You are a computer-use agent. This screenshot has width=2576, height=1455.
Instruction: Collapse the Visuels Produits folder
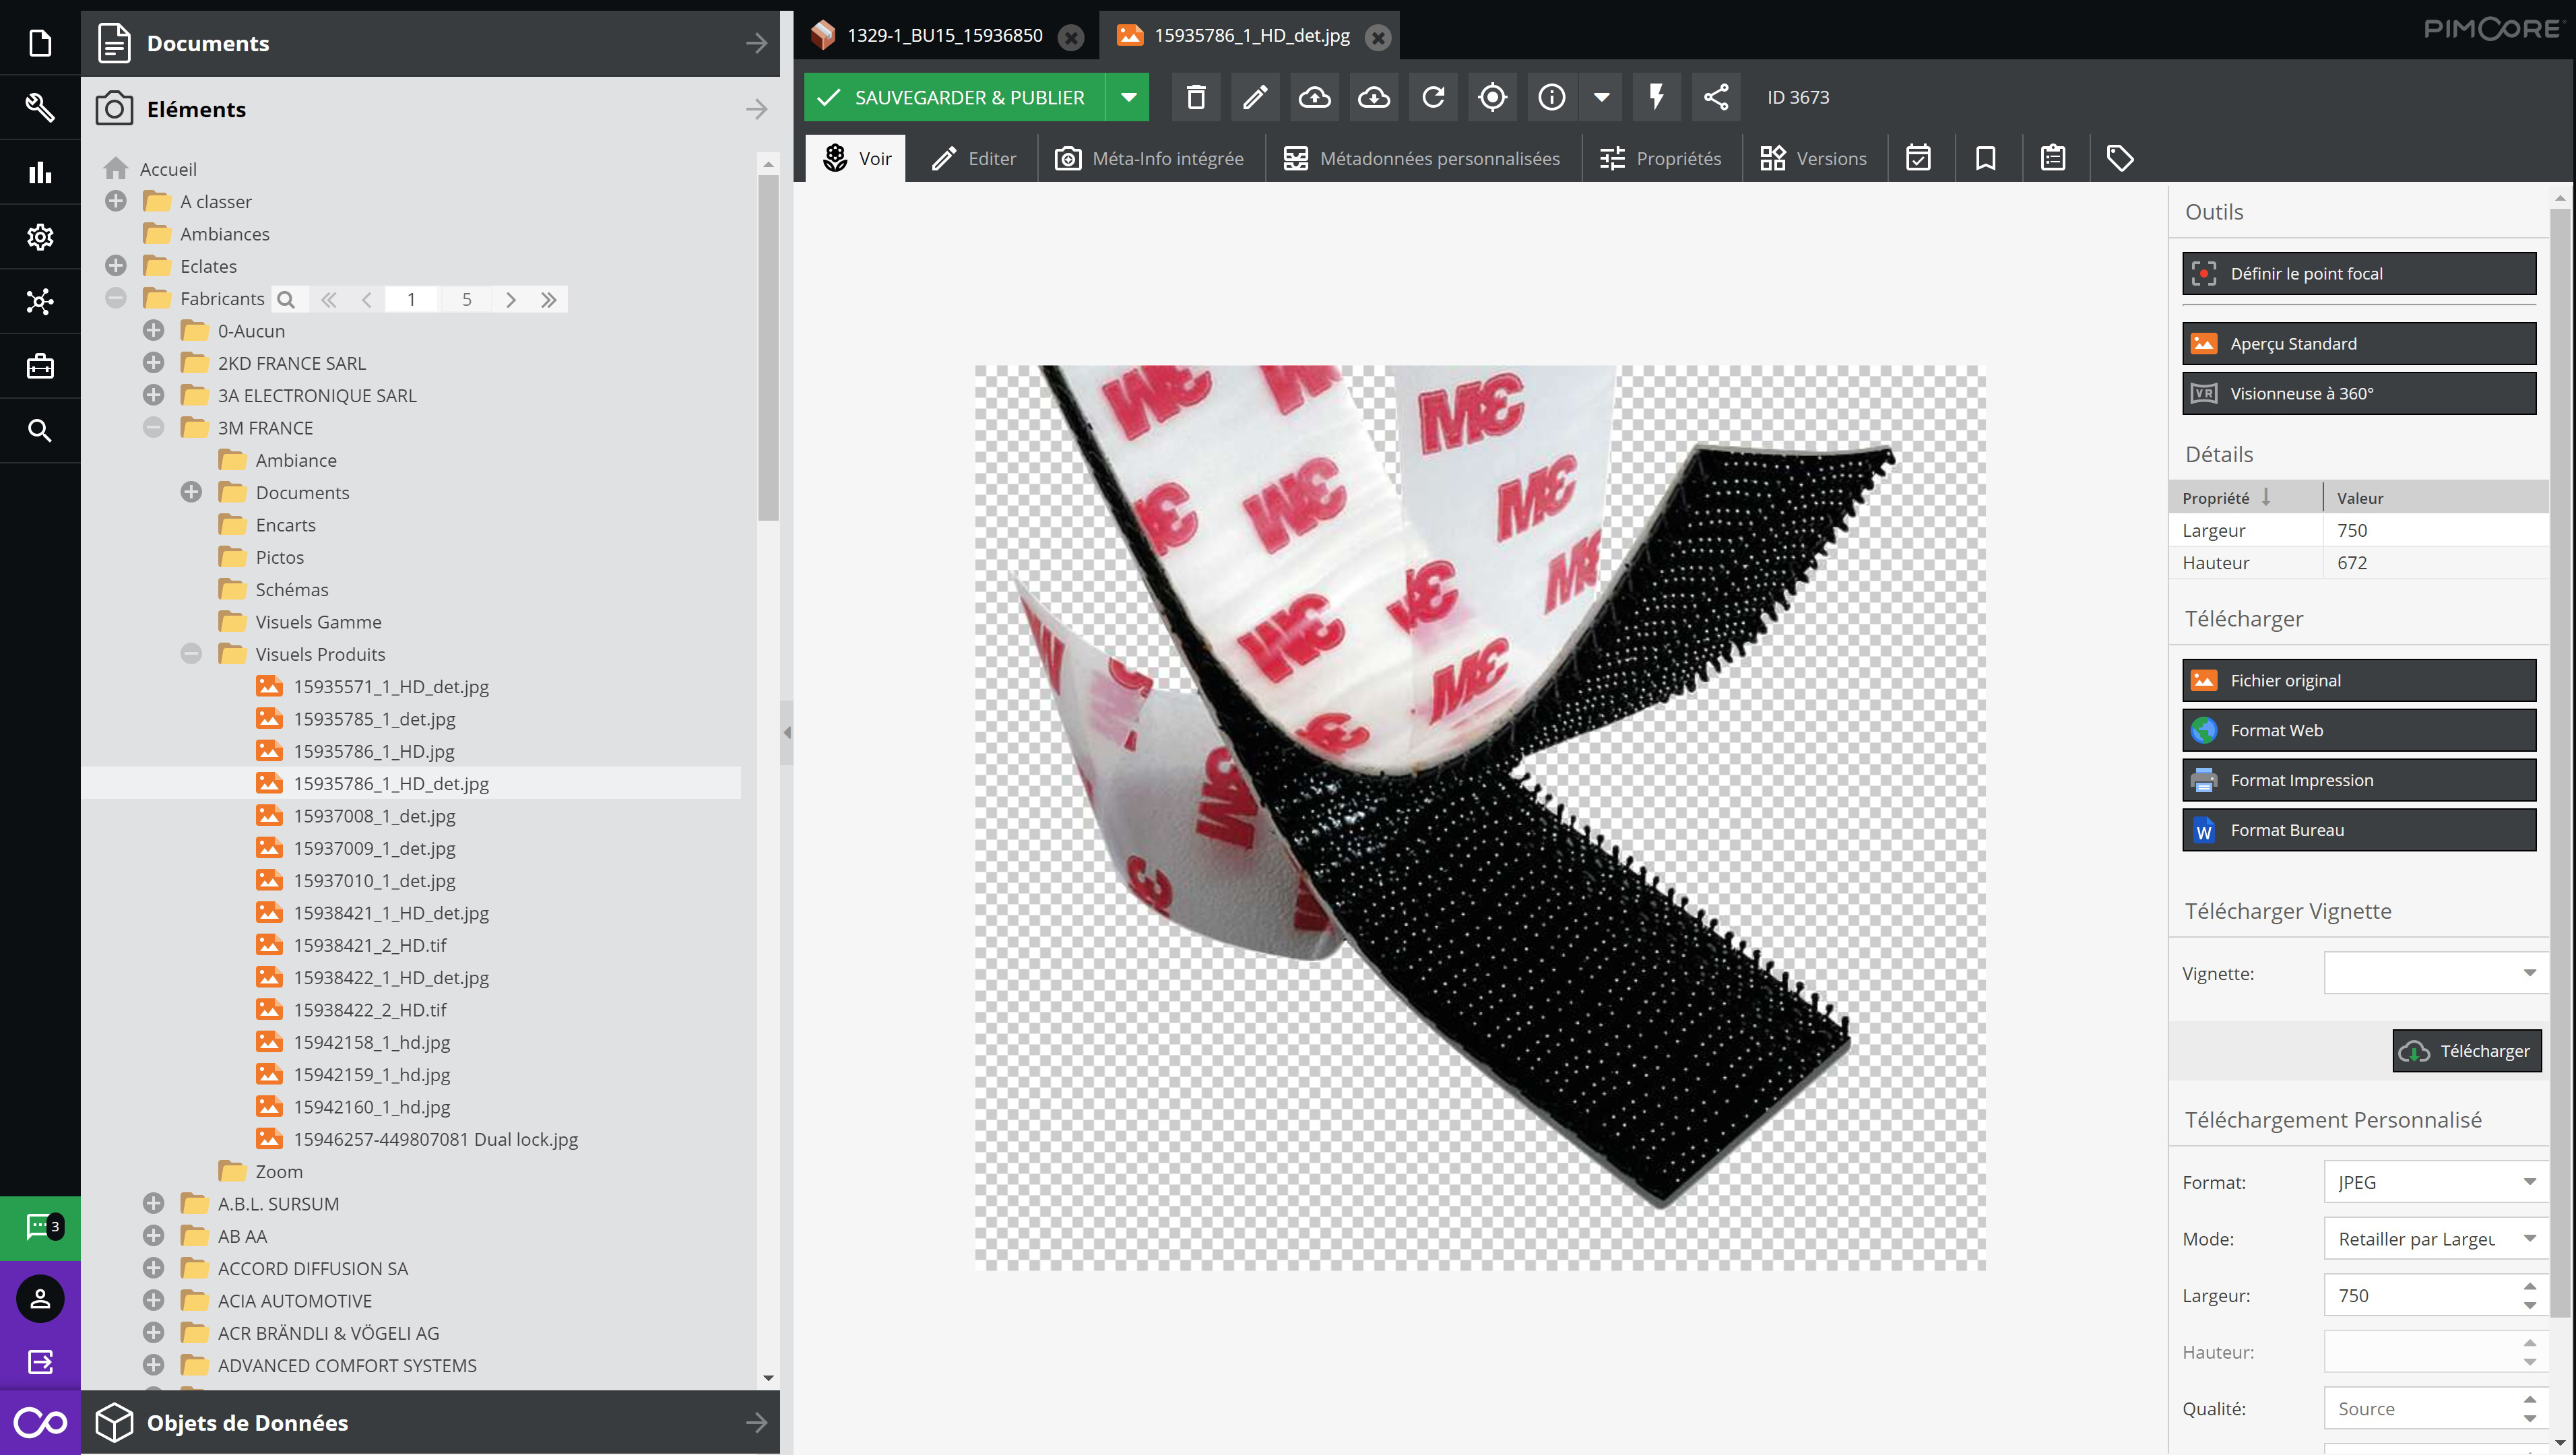coord(191,654)
